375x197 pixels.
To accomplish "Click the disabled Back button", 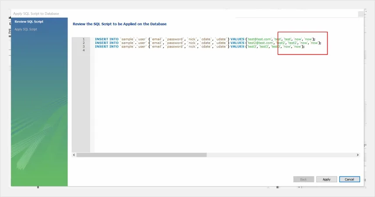I will tap(303, 179).
